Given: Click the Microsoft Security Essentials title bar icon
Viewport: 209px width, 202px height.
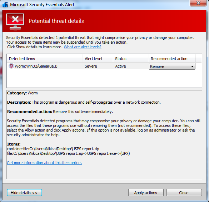Looking at the screenshot, I should pos(5,5).
